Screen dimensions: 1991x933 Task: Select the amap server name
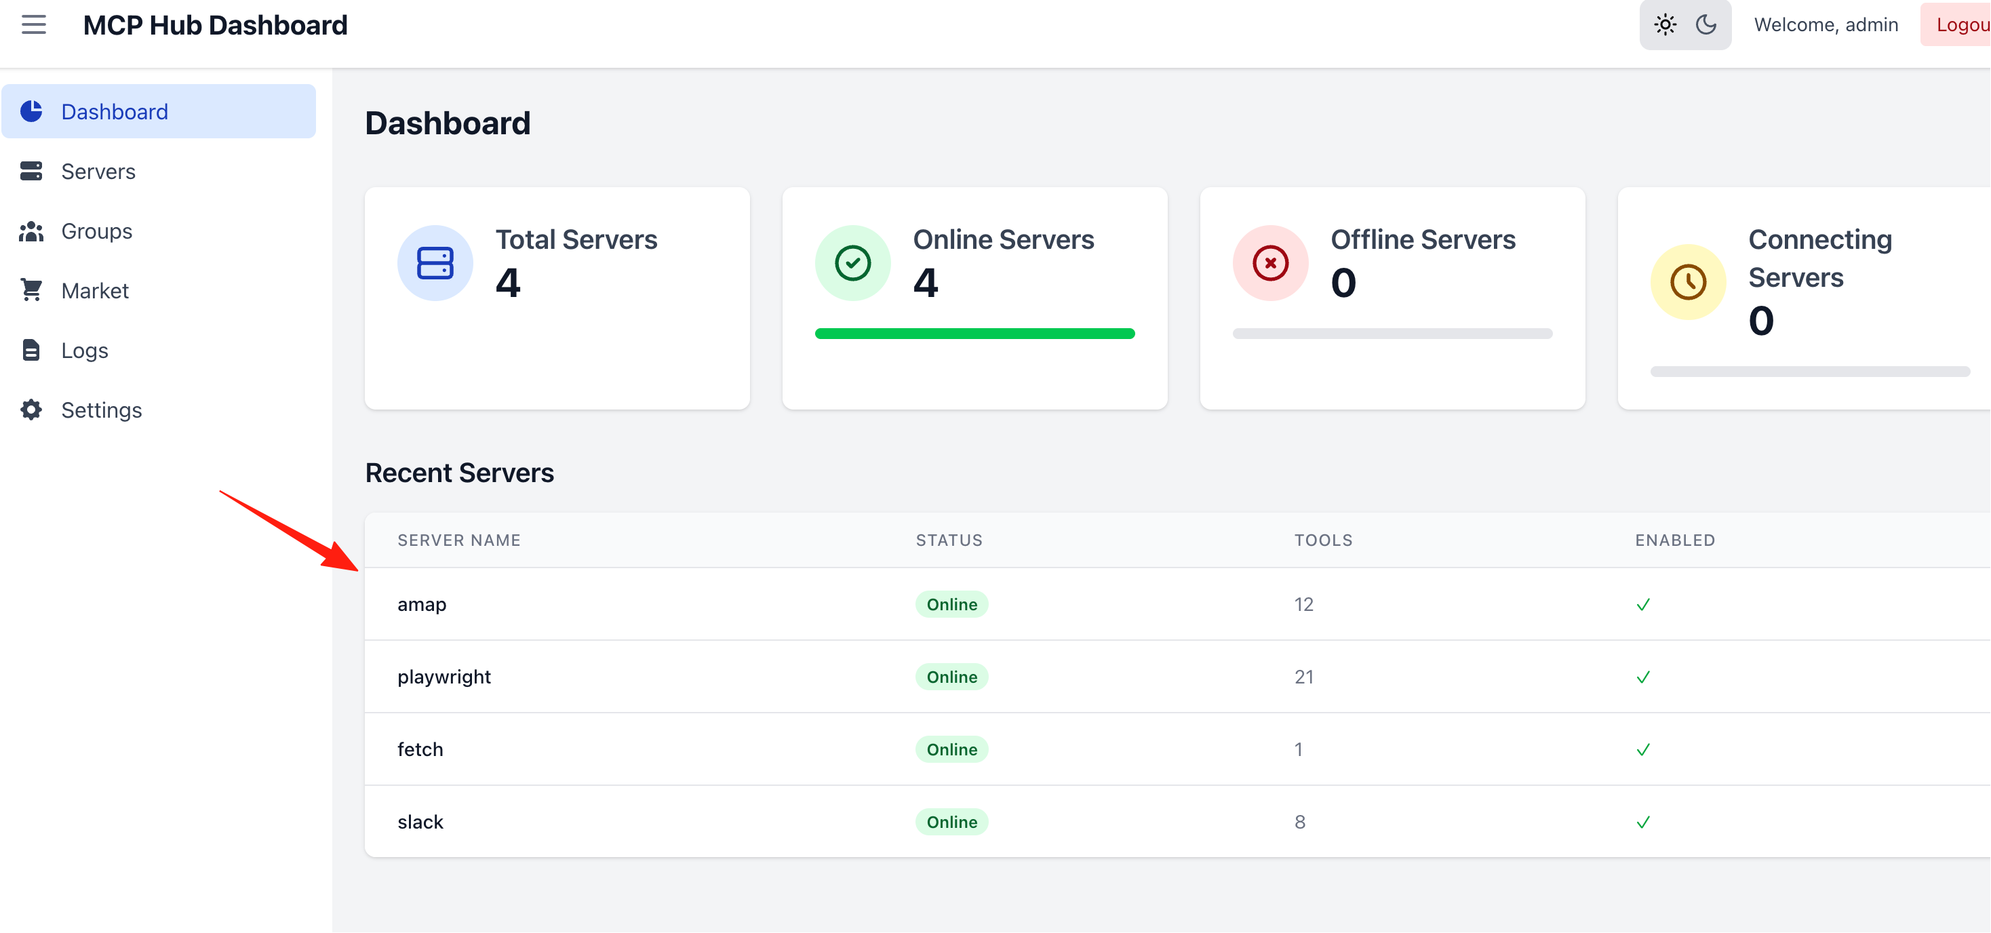tap(421, 604)
